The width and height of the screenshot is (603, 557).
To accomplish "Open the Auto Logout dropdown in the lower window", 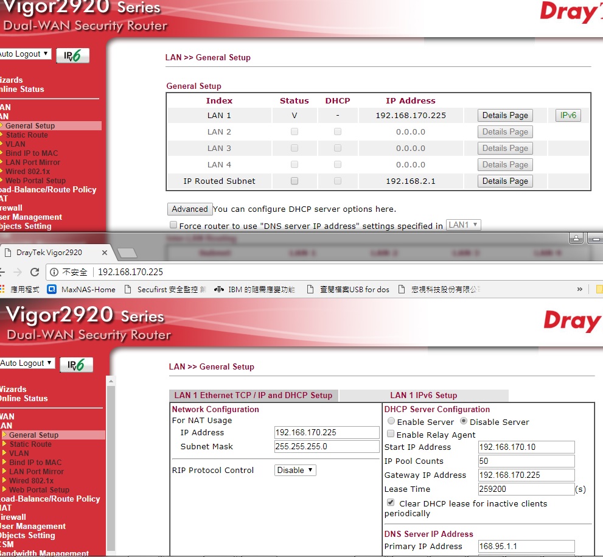I will click(27, 363).
